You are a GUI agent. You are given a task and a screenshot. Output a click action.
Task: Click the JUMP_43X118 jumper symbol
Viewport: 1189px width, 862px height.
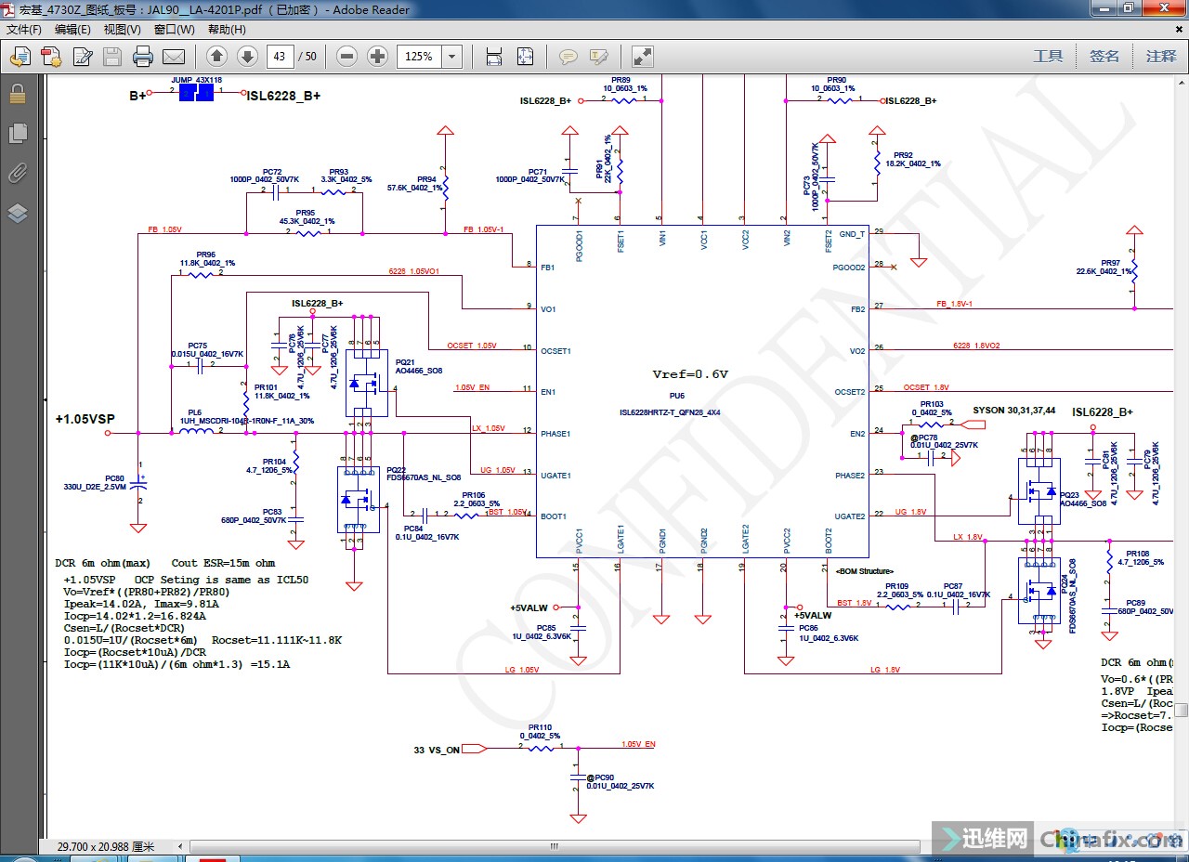click(196, 93)
